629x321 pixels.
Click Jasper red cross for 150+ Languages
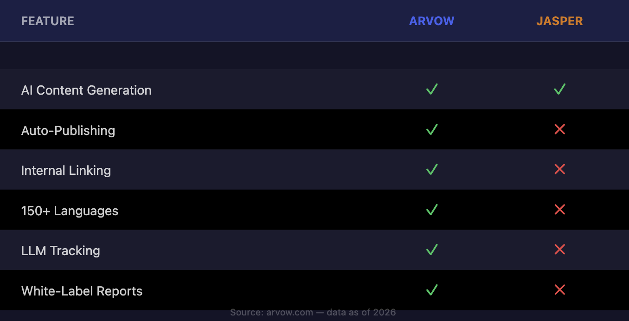(x=559, y=210)
